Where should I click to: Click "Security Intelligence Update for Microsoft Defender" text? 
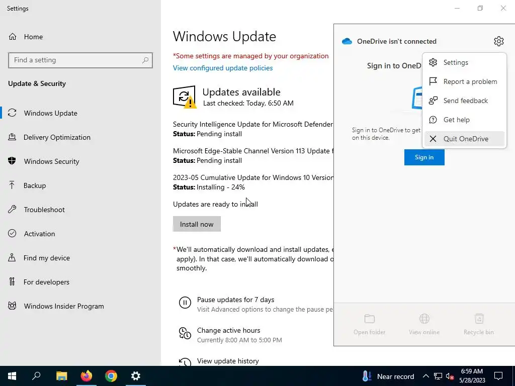click(253, 125)
